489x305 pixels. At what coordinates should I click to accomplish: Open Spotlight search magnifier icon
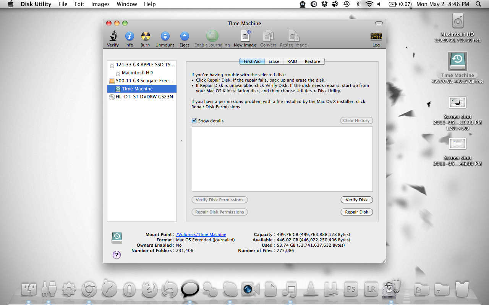pos(478,4)
